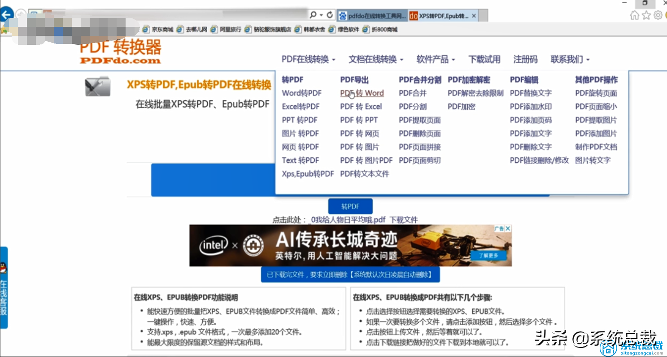The width and height of the screenshot is (667, 357).
Task: Switch to the pdfdo在线转换工具网 tab
Action: coord(372,16)
